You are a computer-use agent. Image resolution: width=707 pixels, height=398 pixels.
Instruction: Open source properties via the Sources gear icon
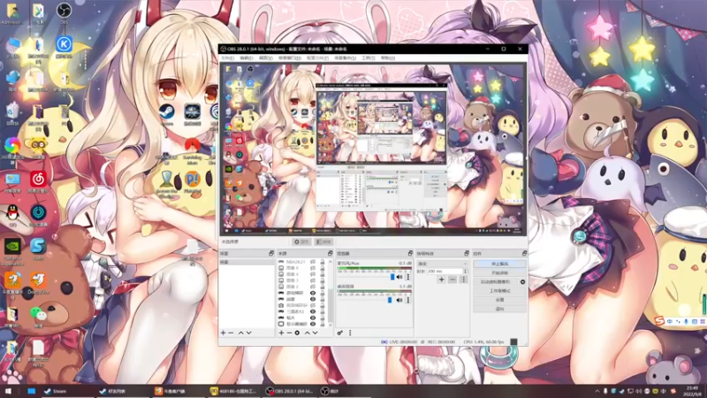coord(297,333)
